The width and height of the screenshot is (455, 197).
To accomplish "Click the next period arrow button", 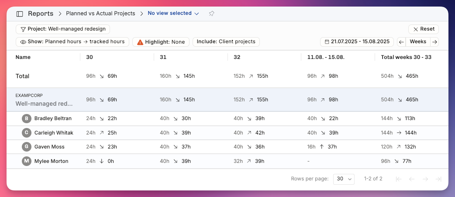I will [x=434, y=42].
